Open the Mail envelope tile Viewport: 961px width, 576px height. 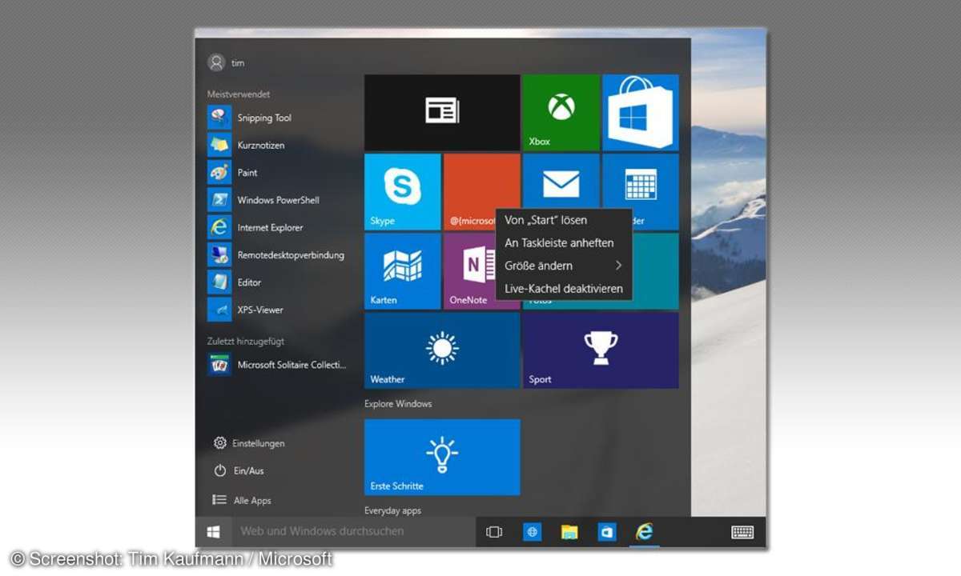[x=561, y=182]
